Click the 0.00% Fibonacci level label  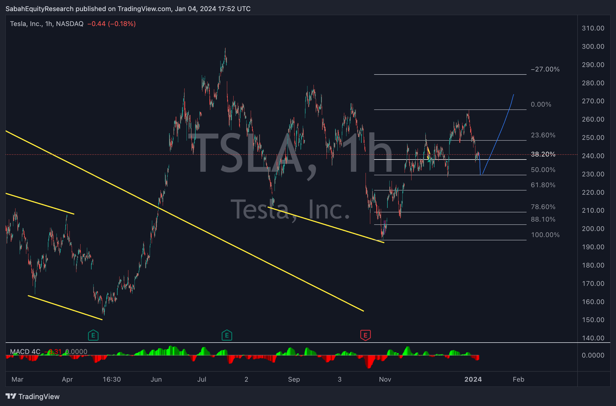pos(541,104)
